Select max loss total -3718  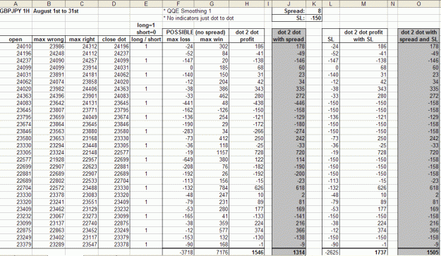(178, 252)
